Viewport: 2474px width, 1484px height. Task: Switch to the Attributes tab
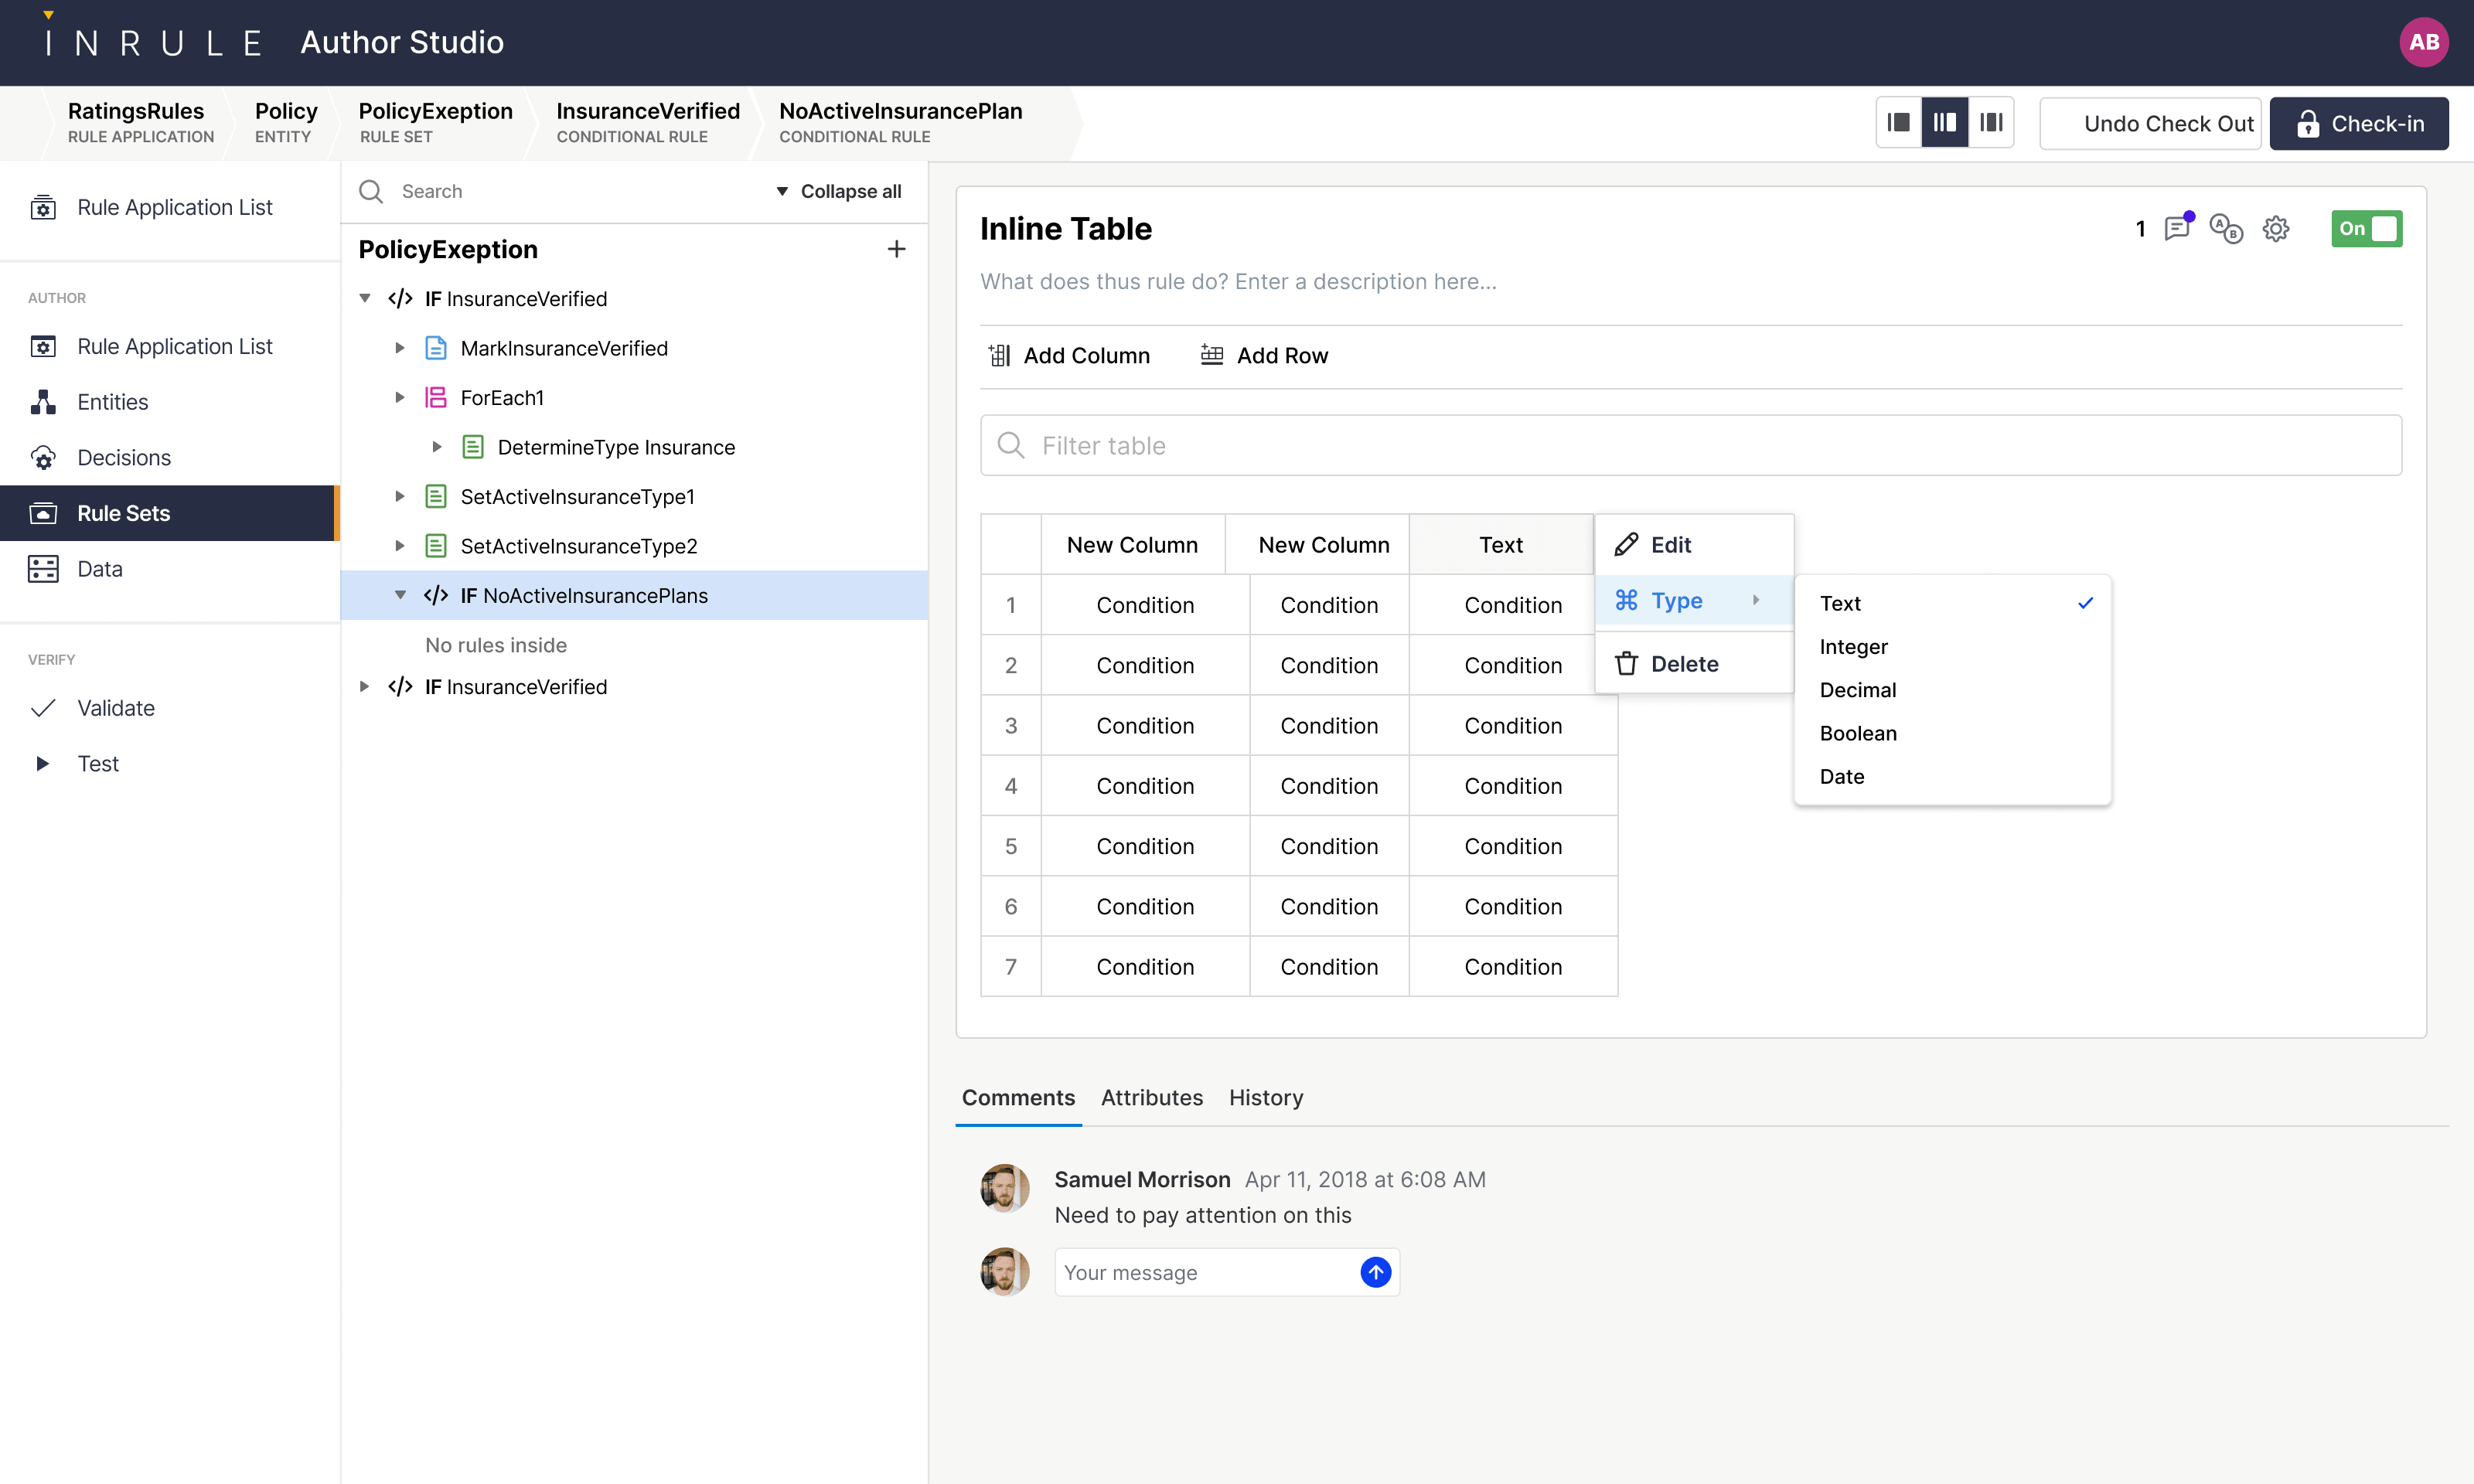pos(1152,1097)
